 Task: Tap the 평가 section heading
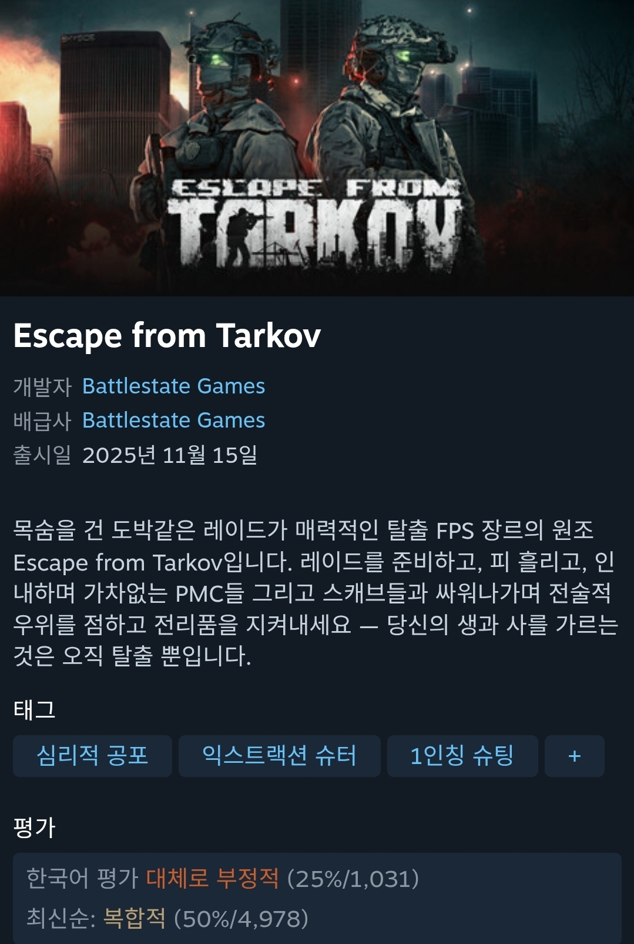pos(34,828)
